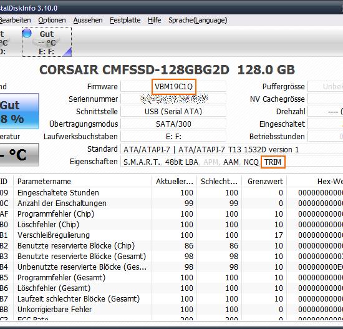Click the Firmware value VBM19C1Q
The width and height of the screenshot is (343, 329).
pos(173,87)
